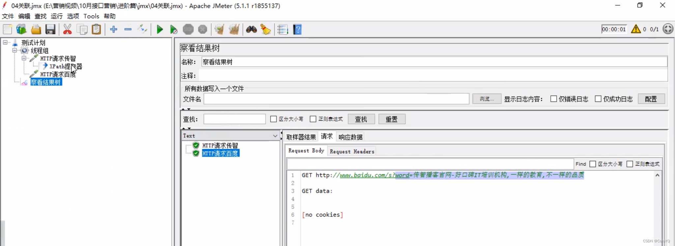Select 察看结果树 in the tree

pyautogui.click(x=46, y=82)
